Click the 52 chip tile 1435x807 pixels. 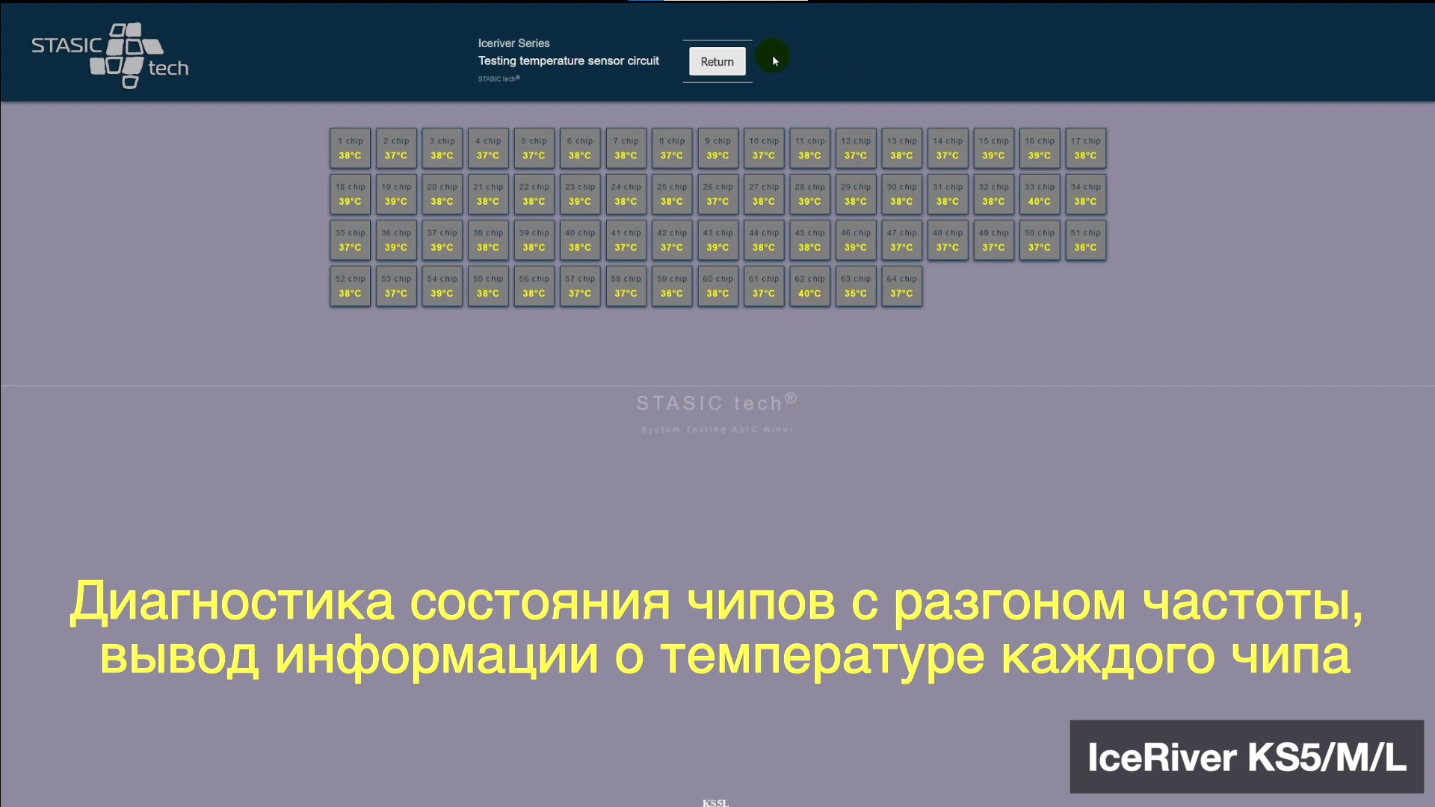tap(350, 286)
